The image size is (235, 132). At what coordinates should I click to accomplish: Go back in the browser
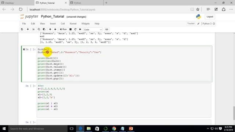point(4,10)
